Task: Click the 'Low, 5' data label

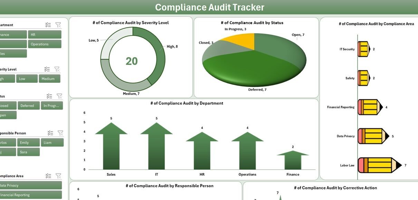Action: [94, 40]
